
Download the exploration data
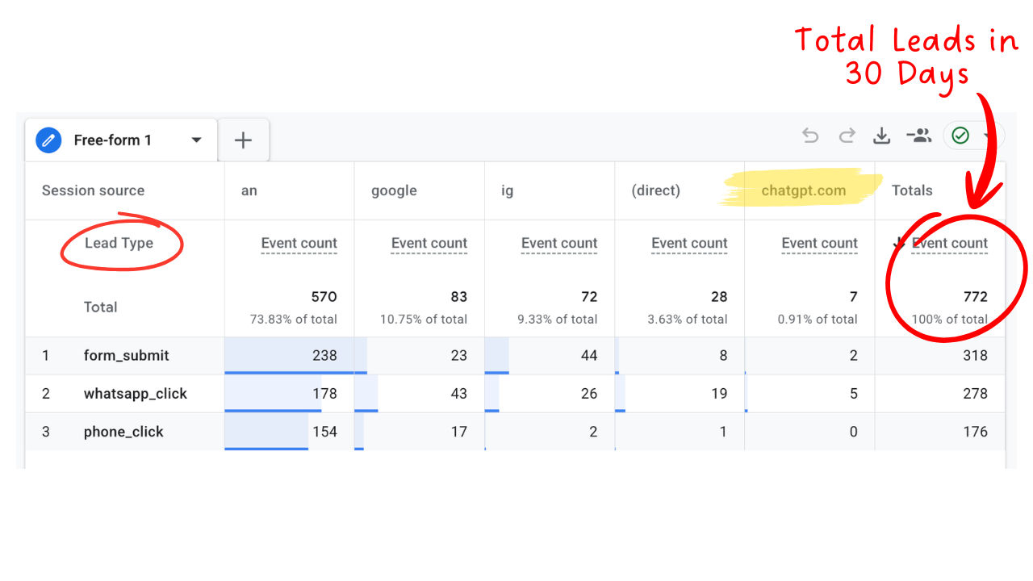(x=882, y=136)
